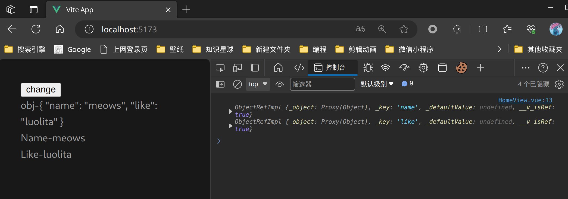The width and height of the screenshot is (568, 199).
Task: Open the 默认级别 log level dropdown
Action: (x=377, y=84)
